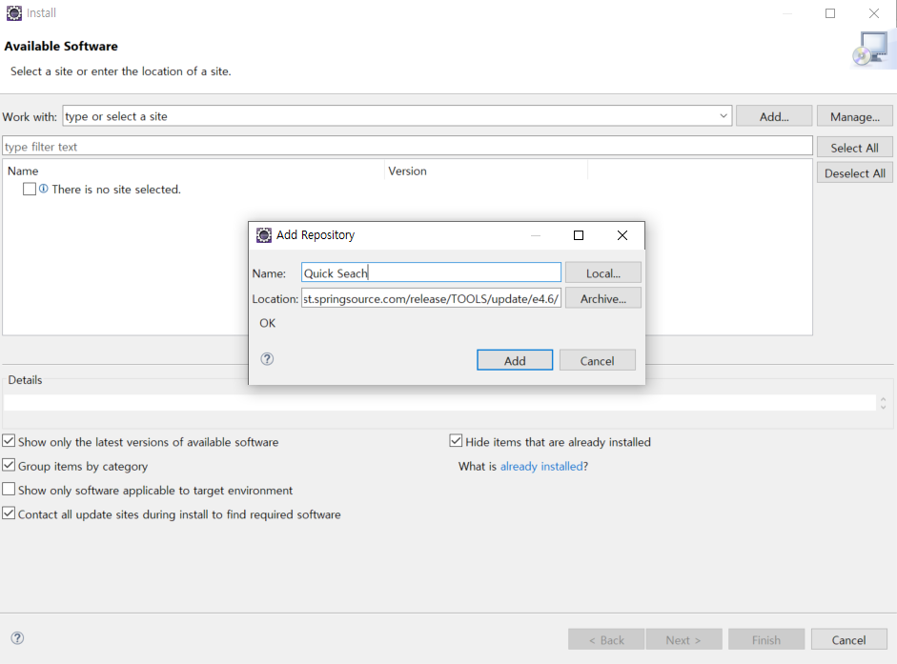Click the Local... button
Image resolution: width=897 pixels, height=664 pixels.
pos(603,272)
